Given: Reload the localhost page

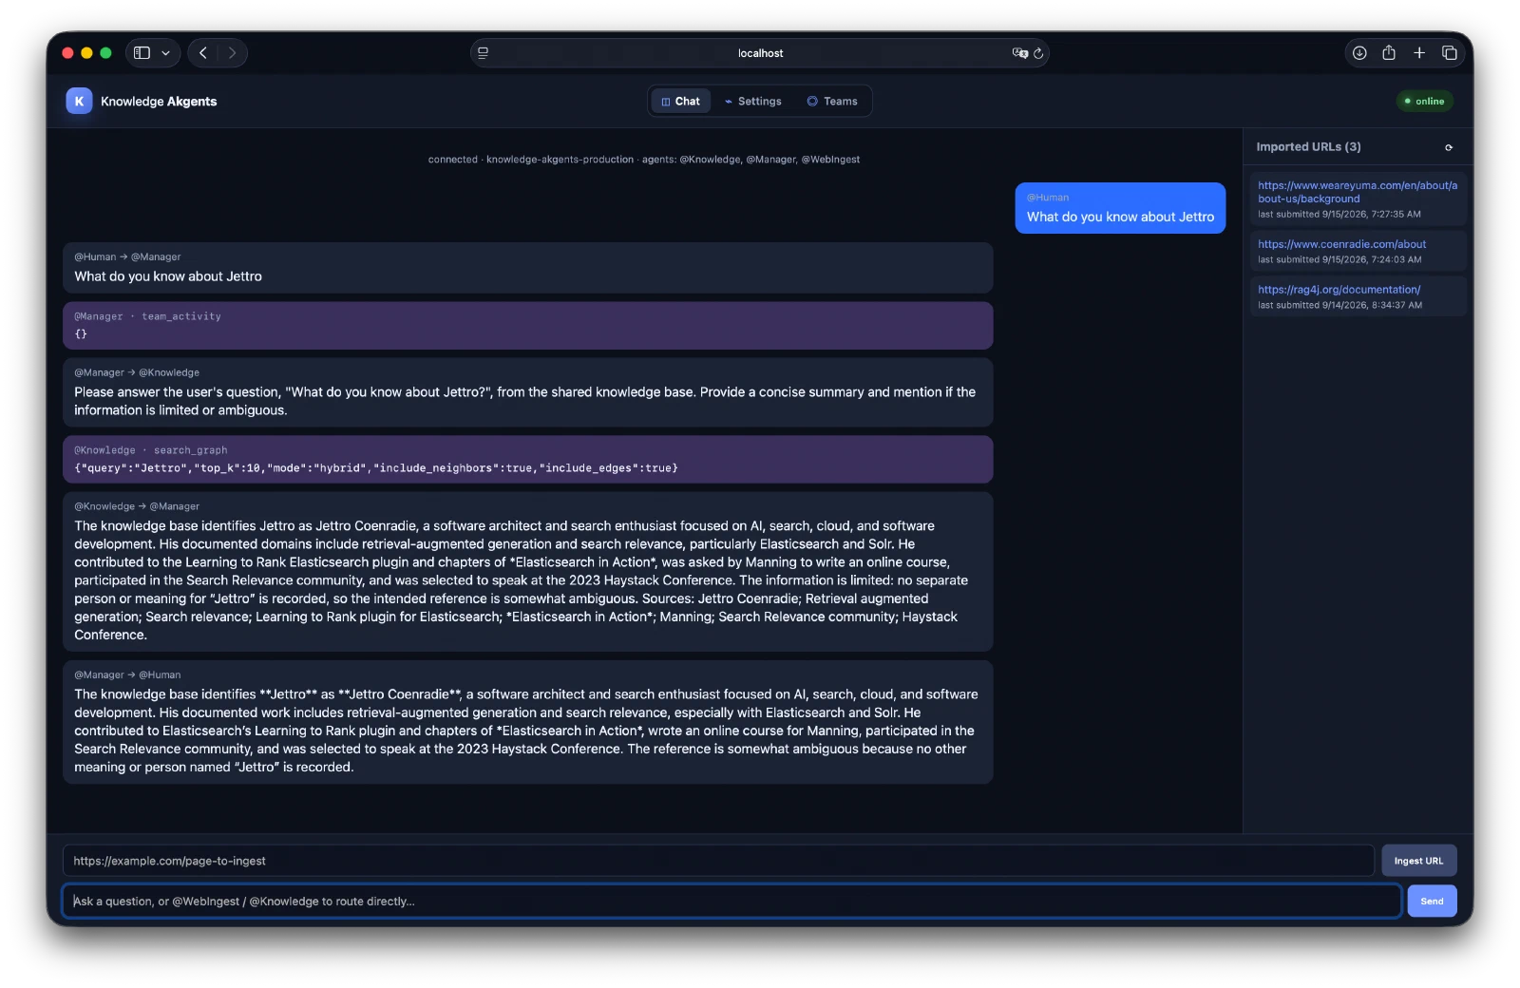Looking at the screenshot, I should click(1038, 53).
